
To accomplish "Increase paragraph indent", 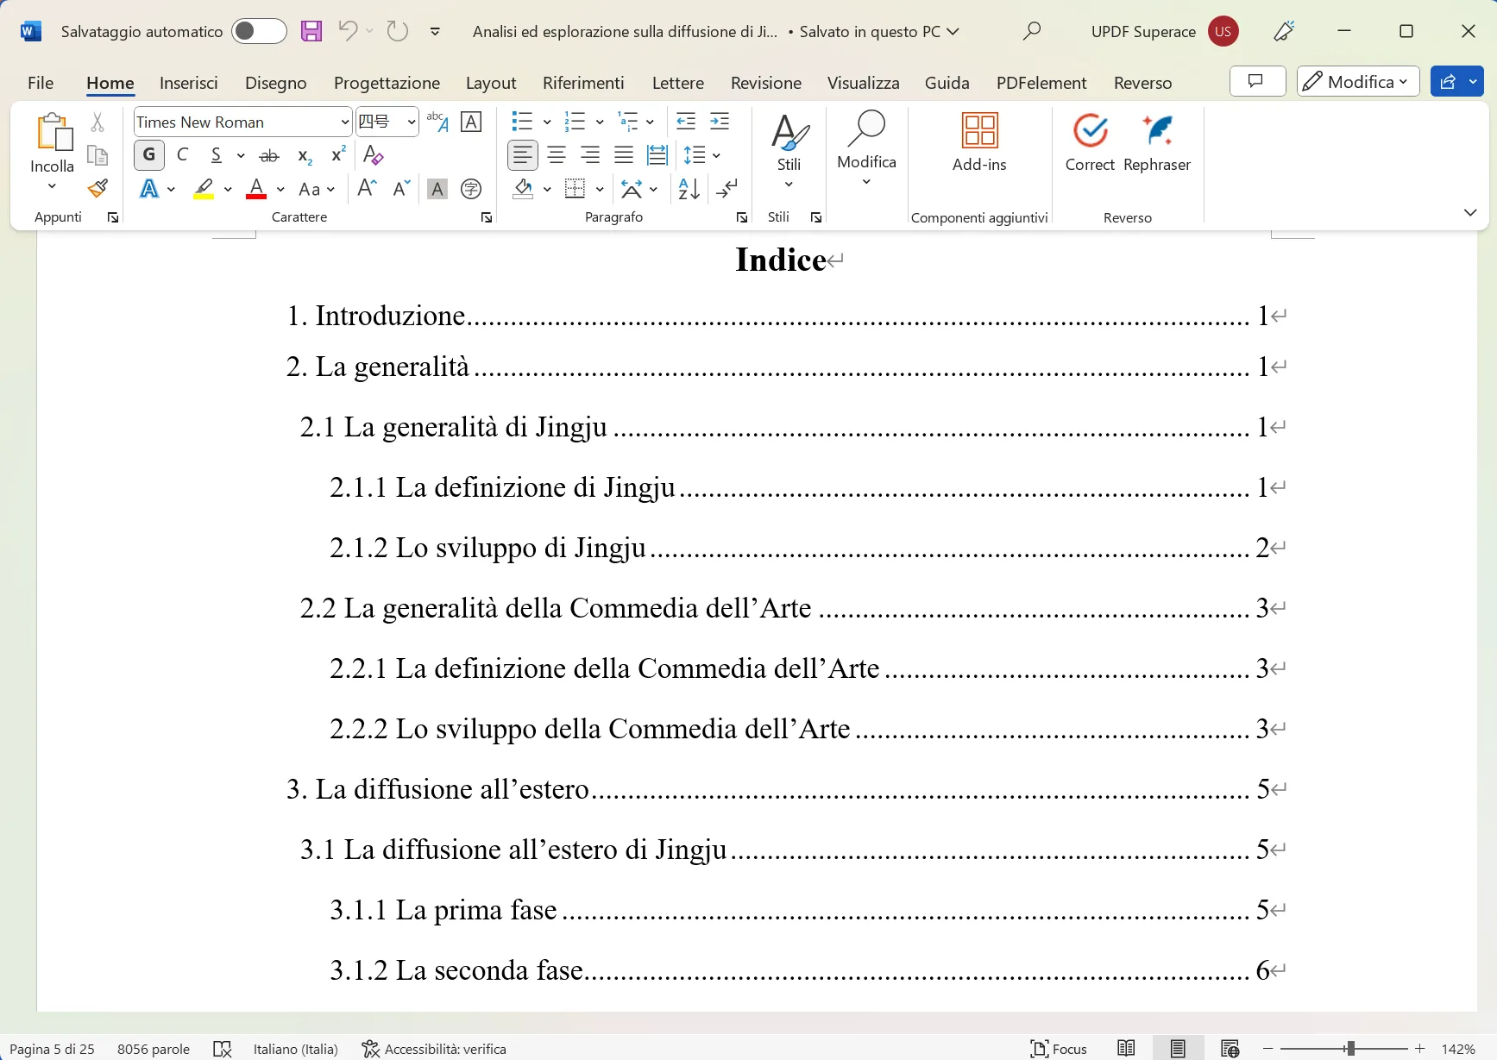I will point(720,122).
